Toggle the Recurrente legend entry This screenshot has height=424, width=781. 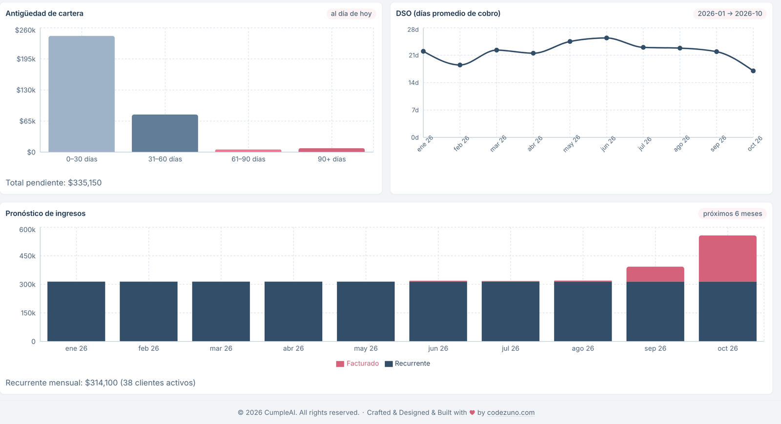pos(408,364)
